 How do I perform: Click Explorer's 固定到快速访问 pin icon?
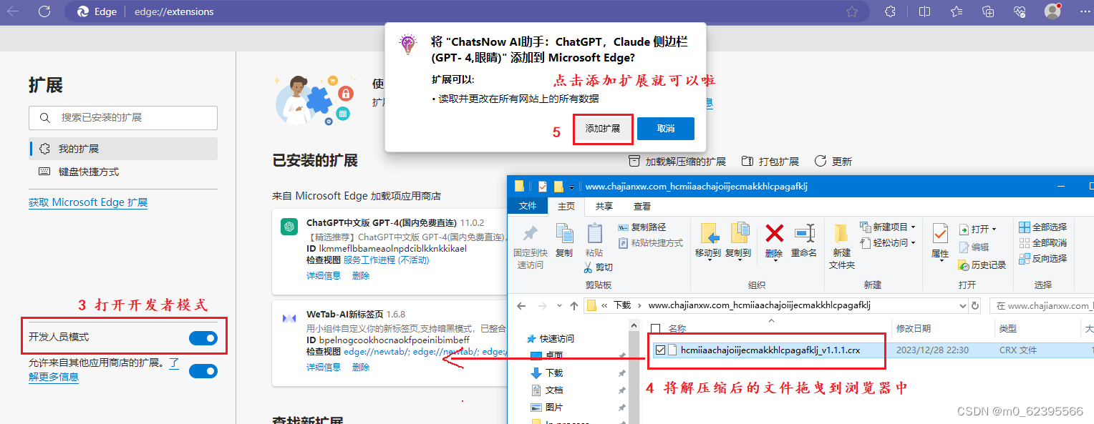[530, 233]
